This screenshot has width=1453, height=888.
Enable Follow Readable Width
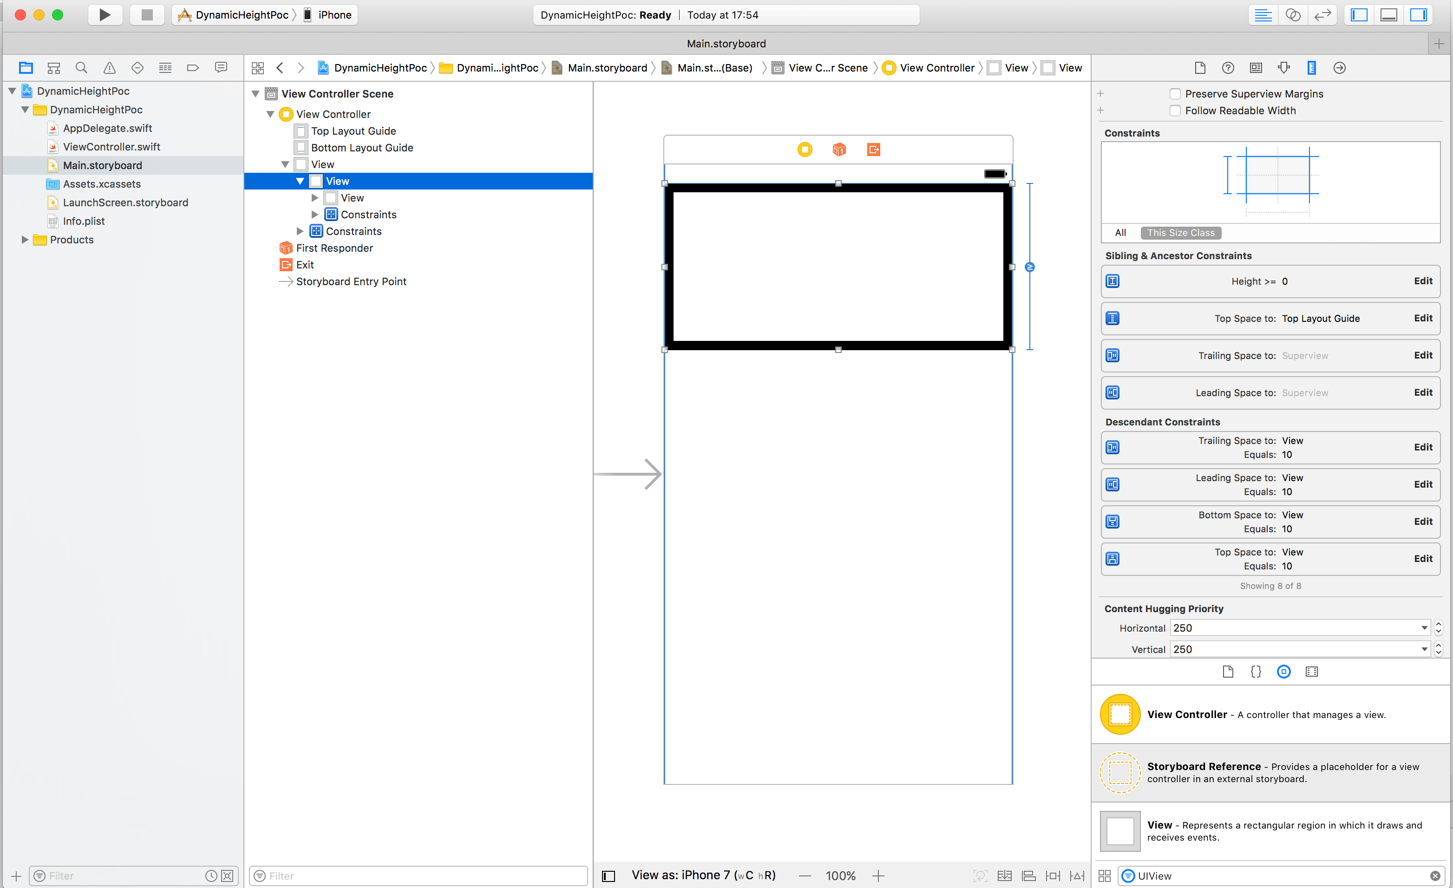pos(1175,110)
